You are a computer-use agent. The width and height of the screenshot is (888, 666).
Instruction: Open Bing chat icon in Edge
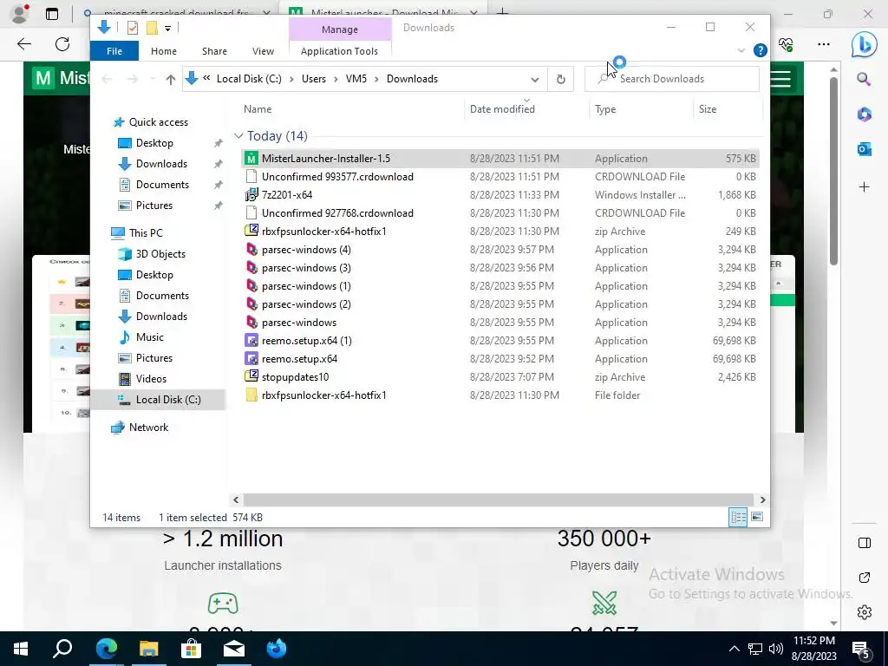(864, 45)
